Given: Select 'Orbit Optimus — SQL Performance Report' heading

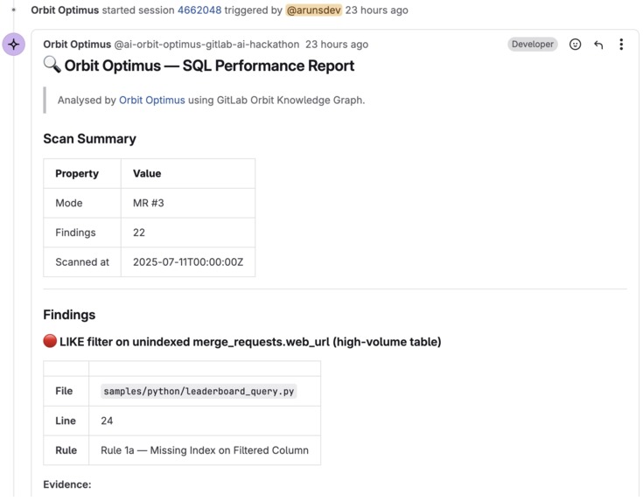Looking at the screenshot, I should pyautogui.click(x=209, y=66).
